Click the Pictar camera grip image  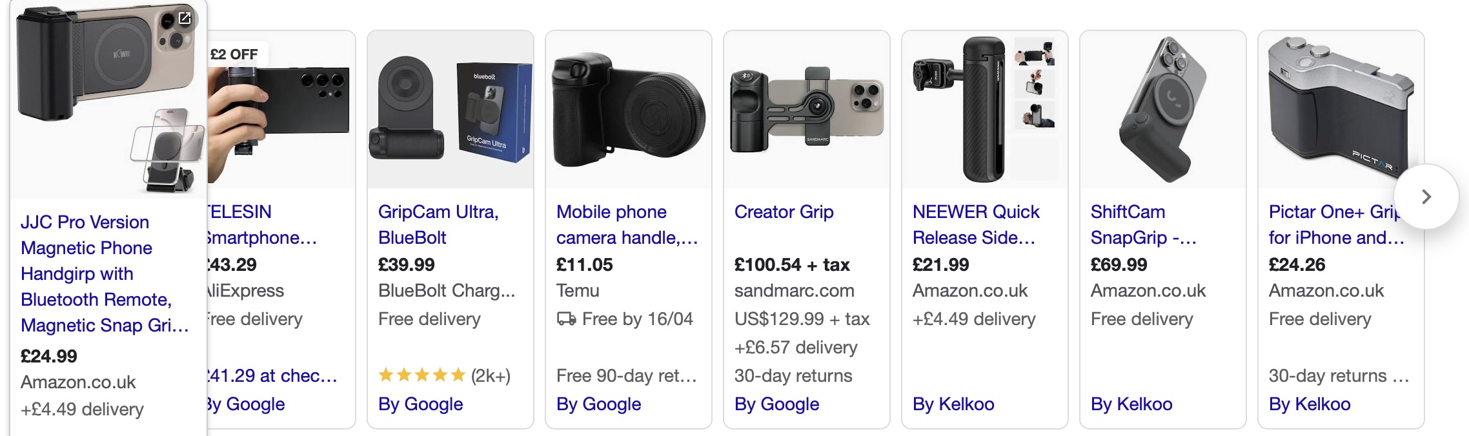pyautogui.click(x=1340, y=110)
